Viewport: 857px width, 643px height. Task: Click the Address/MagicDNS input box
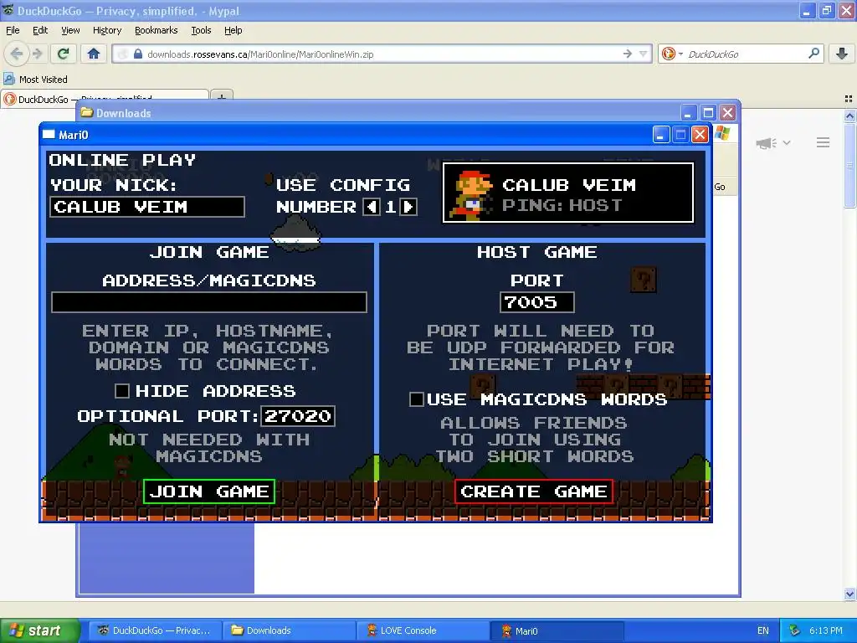point(208,301)
